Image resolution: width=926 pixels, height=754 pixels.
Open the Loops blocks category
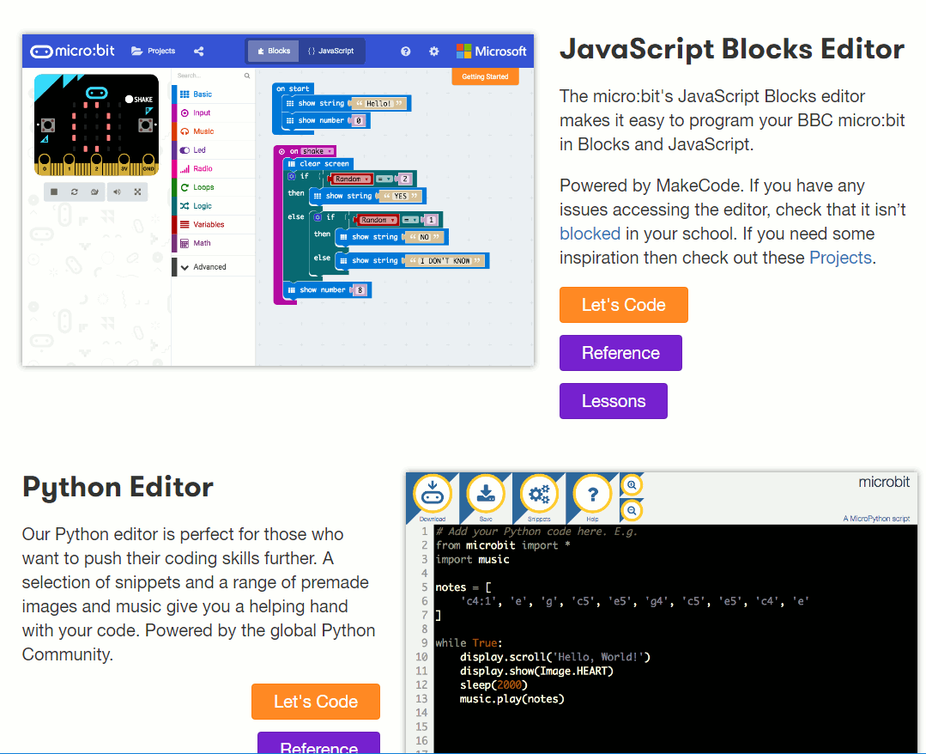pyautogui.click(x=214, y=187)
